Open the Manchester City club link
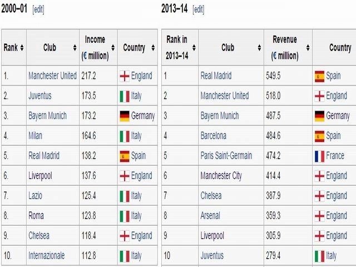The image size is (356, 267). (221, 176)
